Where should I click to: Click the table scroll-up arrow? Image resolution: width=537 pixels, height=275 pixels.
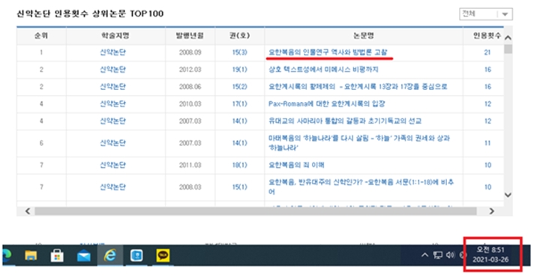point(508,37)
